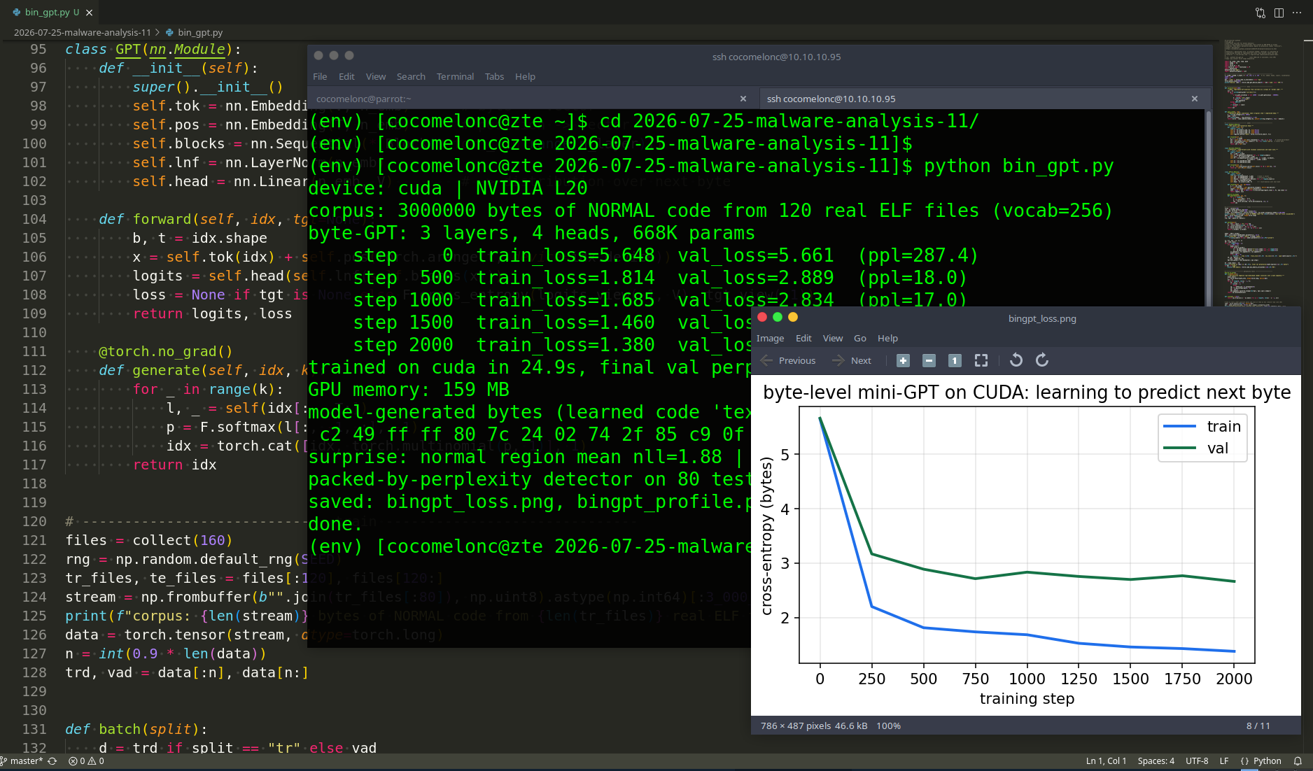
Task: Open the editor More Actions ellipsis menu
Action: [x=1297, y=13]
